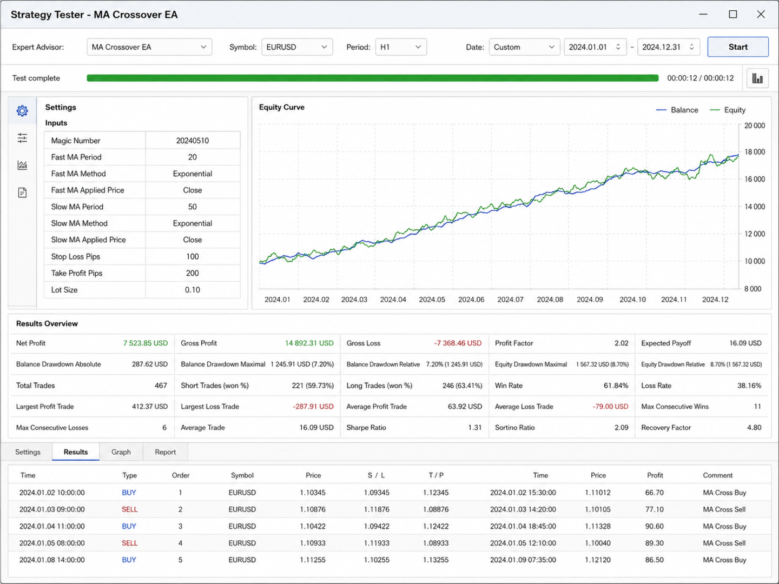Click the green test progress bar

pyautogui.click(x=373, y=78)
